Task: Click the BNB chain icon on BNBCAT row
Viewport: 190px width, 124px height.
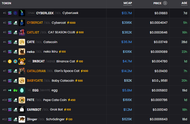Action: click(10, 61)
